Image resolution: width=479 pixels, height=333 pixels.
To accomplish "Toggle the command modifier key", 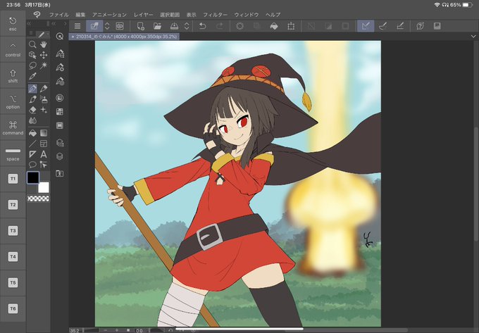I will pyautogui.click(x=13, y=128).
